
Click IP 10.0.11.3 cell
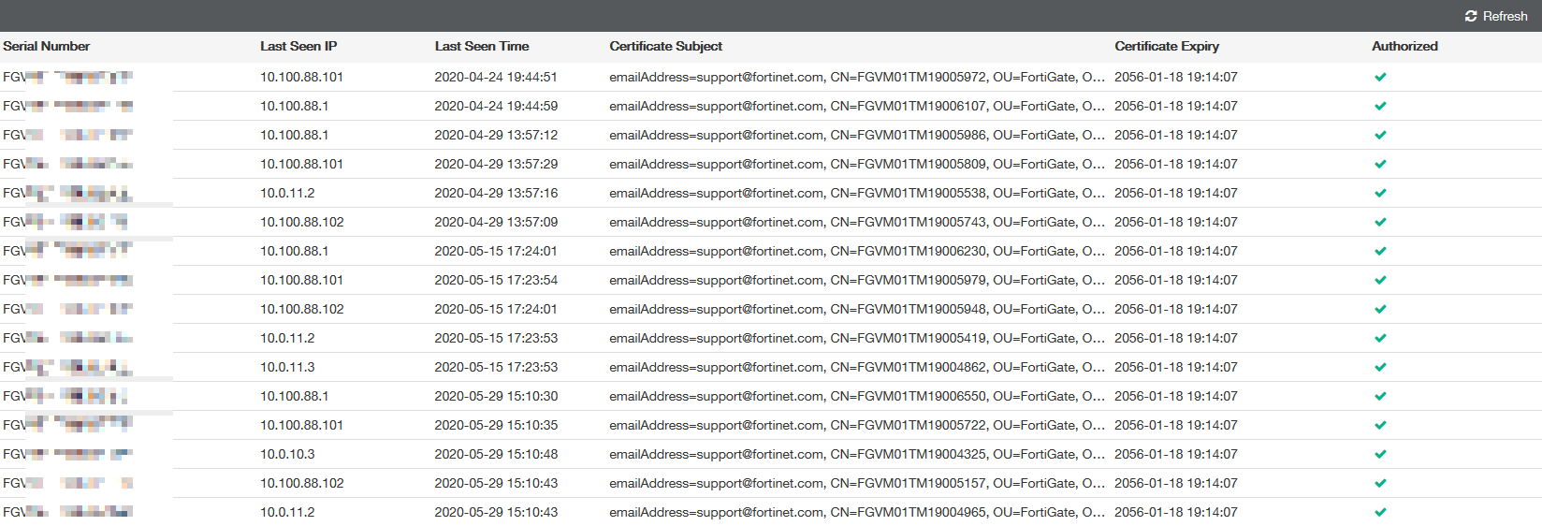click(287, 367)
